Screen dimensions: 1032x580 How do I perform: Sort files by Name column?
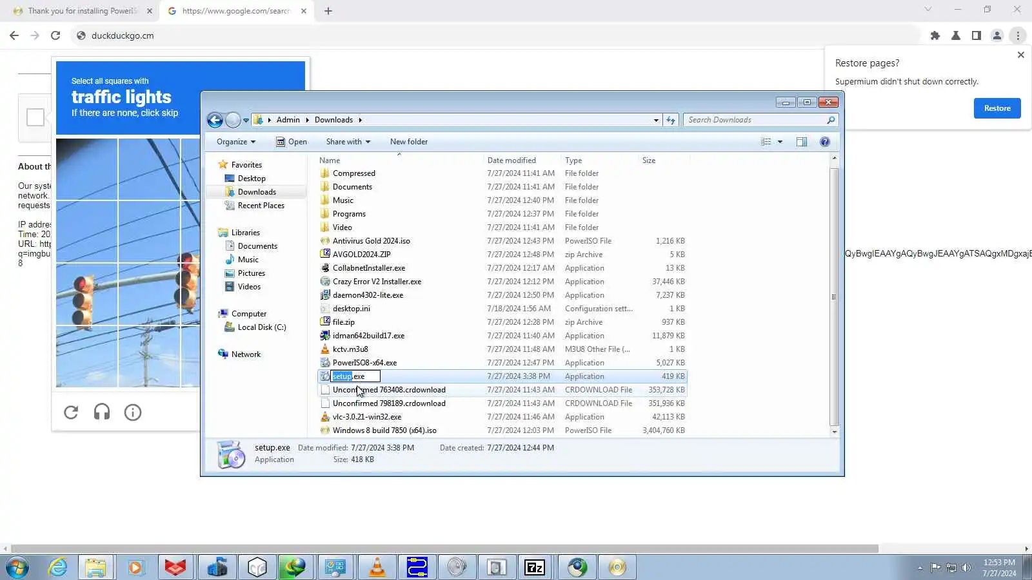(x=400, y=160)
